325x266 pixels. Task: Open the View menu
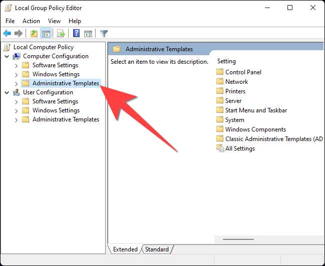(54, 21)
